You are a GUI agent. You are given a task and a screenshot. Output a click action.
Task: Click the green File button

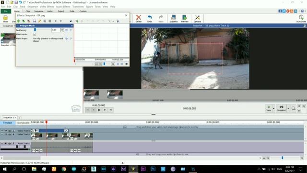[6, 11]
